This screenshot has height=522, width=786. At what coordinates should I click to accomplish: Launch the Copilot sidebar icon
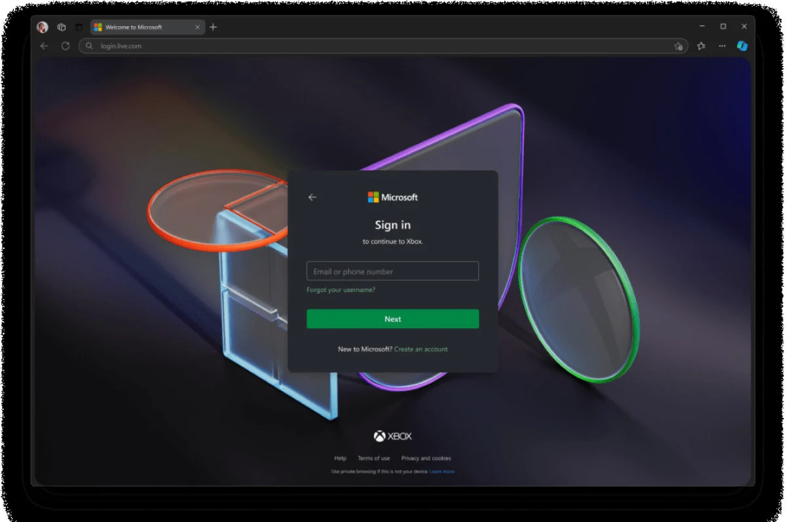point(742,46)
